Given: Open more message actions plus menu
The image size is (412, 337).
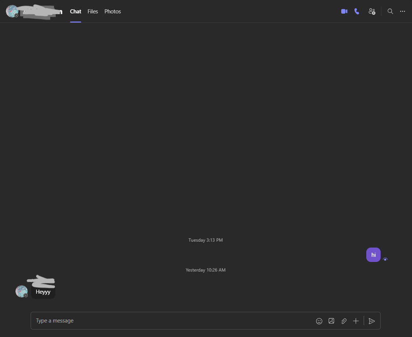Looking at the screenshot, I should coord(356,321).
